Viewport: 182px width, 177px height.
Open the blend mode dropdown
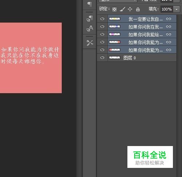pos(118,1)
